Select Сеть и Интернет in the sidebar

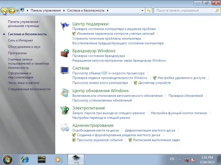(x=20, y=40)
